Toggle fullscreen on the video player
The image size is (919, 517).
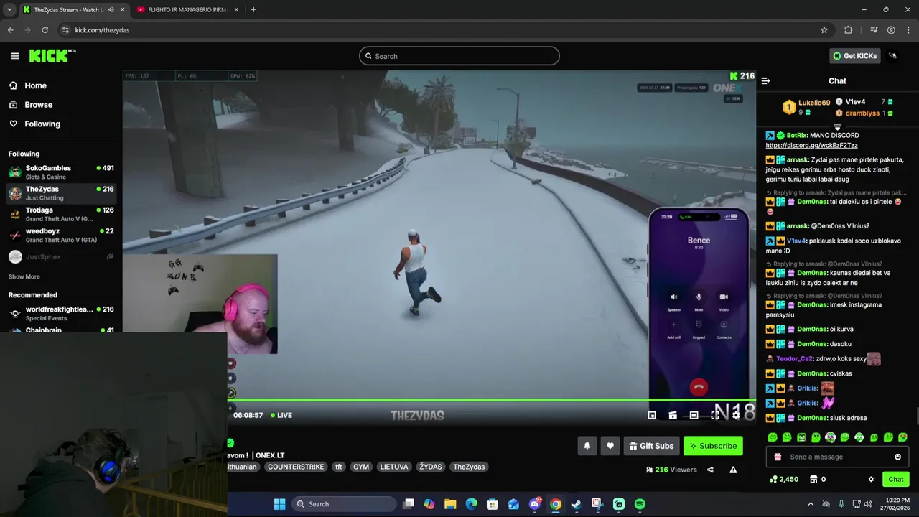click(715, 415)
